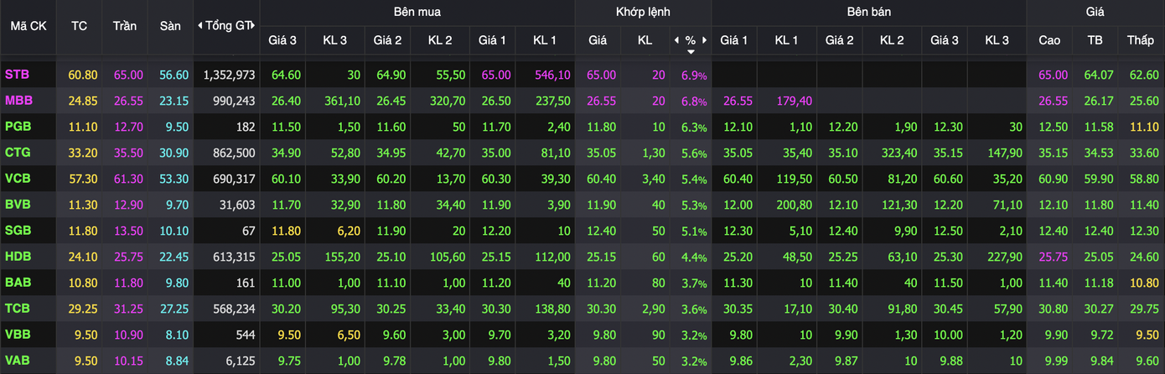Click right arrow next to % column

pos(705,40)
